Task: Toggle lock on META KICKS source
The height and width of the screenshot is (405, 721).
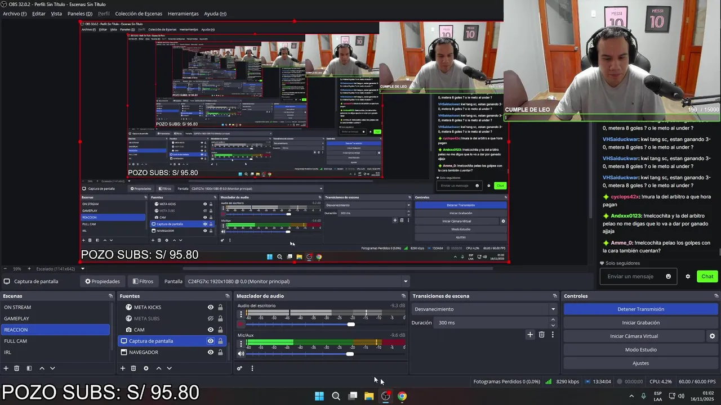Action: click(x=220, y=307)
